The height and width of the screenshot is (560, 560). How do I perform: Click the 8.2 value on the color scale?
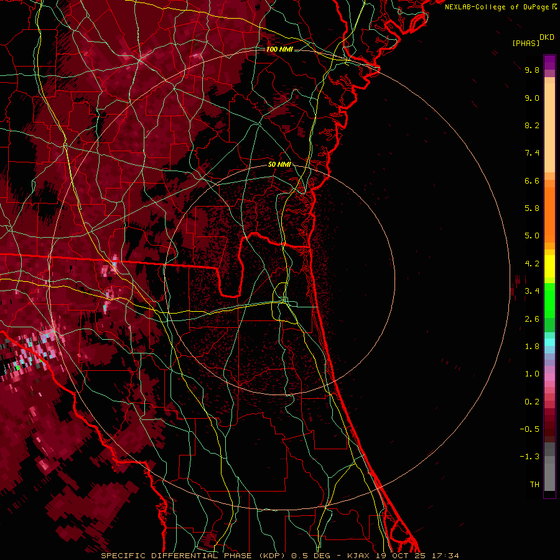532,125
